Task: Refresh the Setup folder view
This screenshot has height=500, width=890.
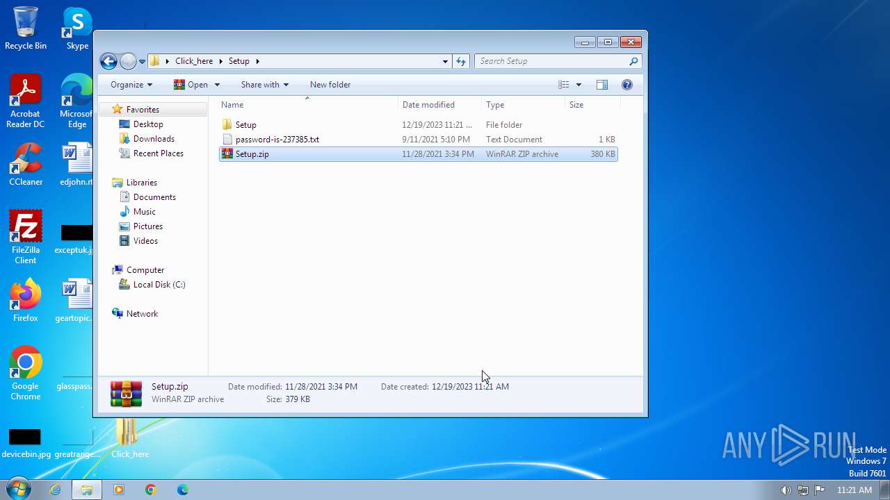Action: 461,61
